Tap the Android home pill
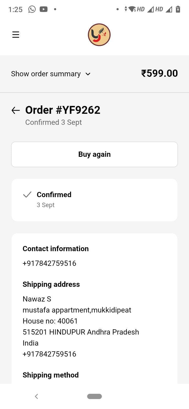 point(94,396)
